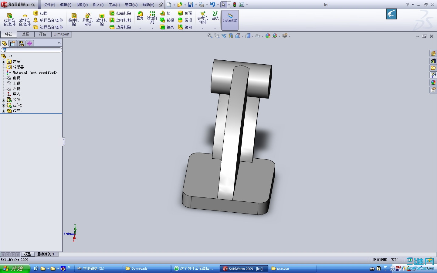Switch to the 草图 sketch tab
Screen dimensions: 437x273
[x=25, y=34]
